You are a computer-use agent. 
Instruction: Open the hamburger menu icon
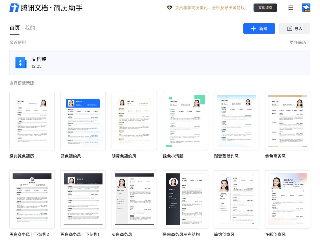[x=291, y=8]
